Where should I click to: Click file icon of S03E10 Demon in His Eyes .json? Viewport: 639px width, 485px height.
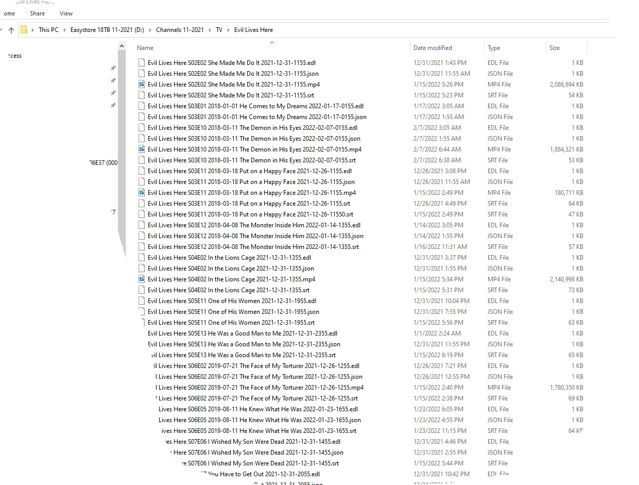coord(142,138)
